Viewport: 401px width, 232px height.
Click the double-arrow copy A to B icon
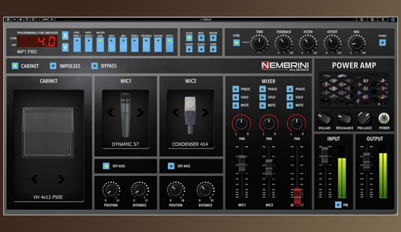[x=46, y=20]
